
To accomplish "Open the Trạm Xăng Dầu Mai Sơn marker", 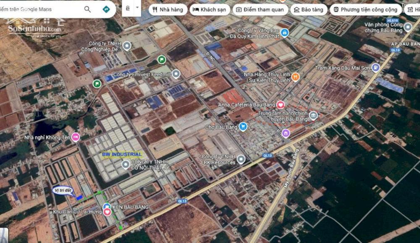I will pyautogui.click(x=375, y=67).
